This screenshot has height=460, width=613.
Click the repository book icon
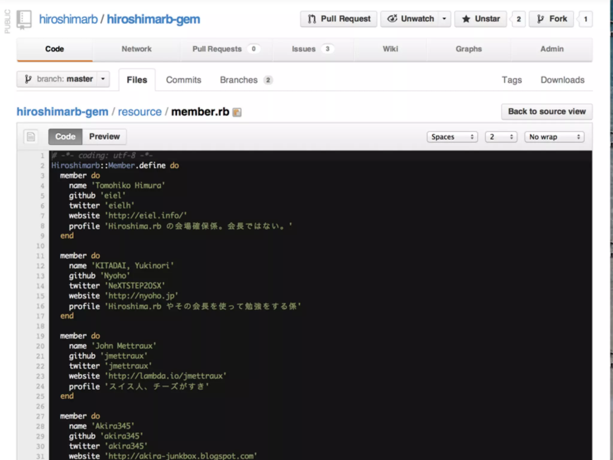(24, 19)
